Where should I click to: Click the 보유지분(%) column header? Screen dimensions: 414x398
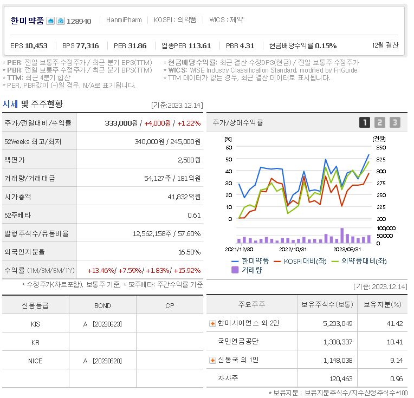383,304
